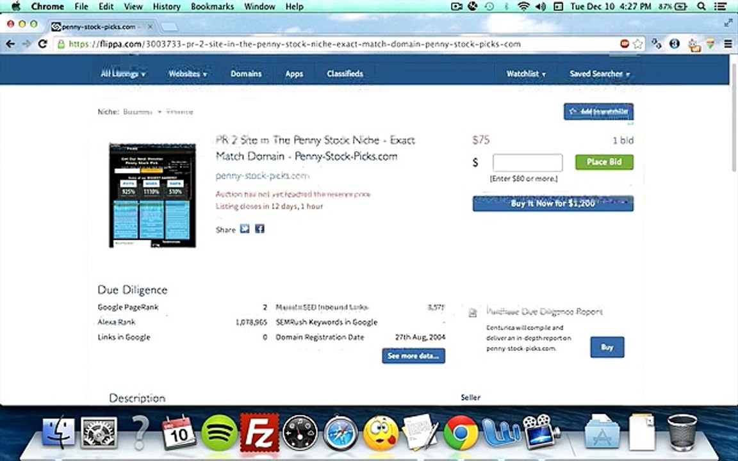Click the date and time in menu bar

click(x=611, y=6)
